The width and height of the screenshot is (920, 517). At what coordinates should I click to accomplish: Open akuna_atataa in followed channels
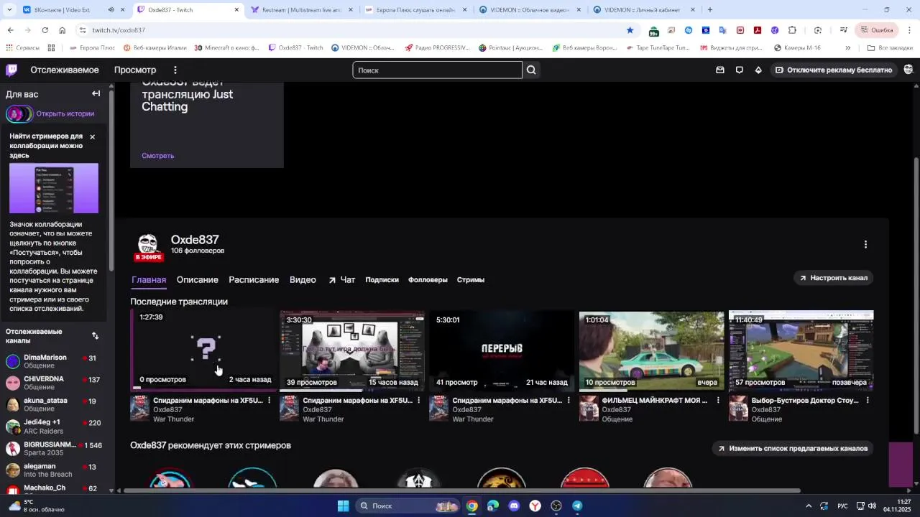click(x=54, y=405)
